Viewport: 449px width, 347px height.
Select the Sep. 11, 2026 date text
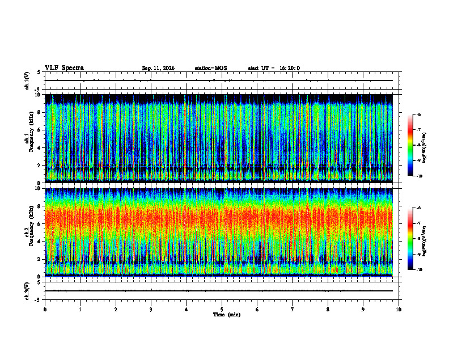(158, 68)
